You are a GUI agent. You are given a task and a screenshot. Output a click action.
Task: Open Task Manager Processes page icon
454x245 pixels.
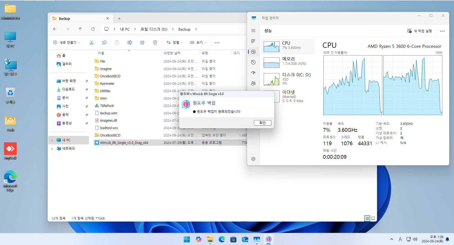click(253, 41)
